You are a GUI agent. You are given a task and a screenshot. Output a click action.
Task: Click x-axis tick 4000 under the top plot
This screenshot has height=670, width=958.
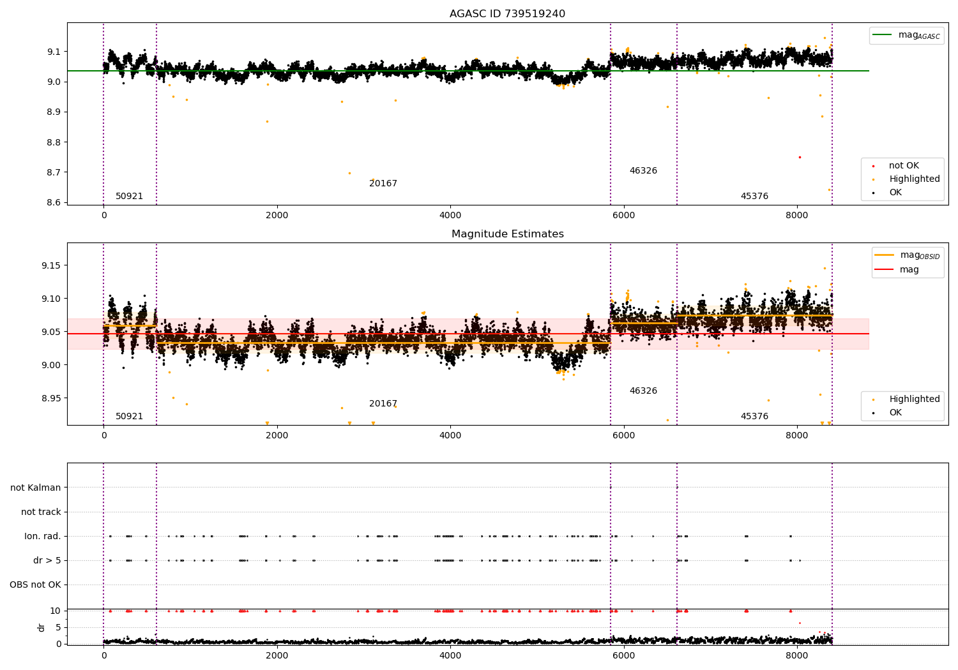tap(450, 216)
